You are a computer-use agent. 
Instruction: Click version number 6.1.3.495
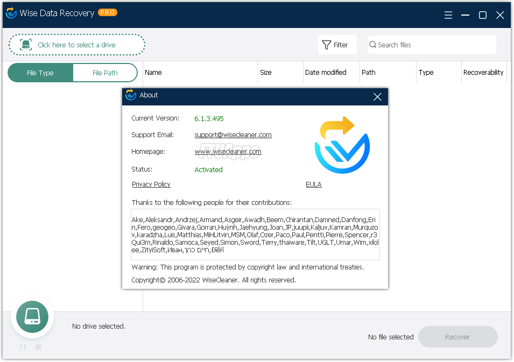209,118
